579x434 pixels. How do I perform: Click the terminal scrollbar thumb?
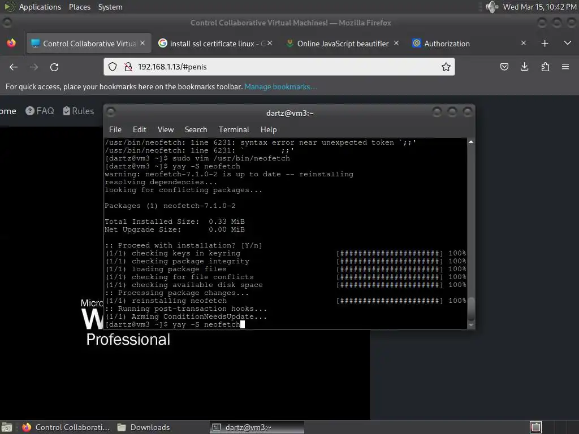(x=471, y=309)
